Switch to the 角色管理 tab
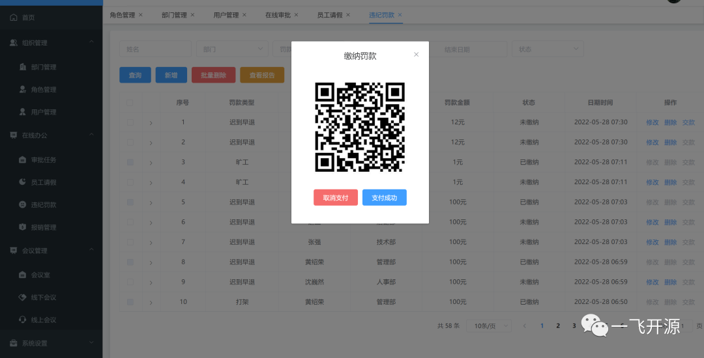Screen dimensions: 704x358 click(123, 15)
